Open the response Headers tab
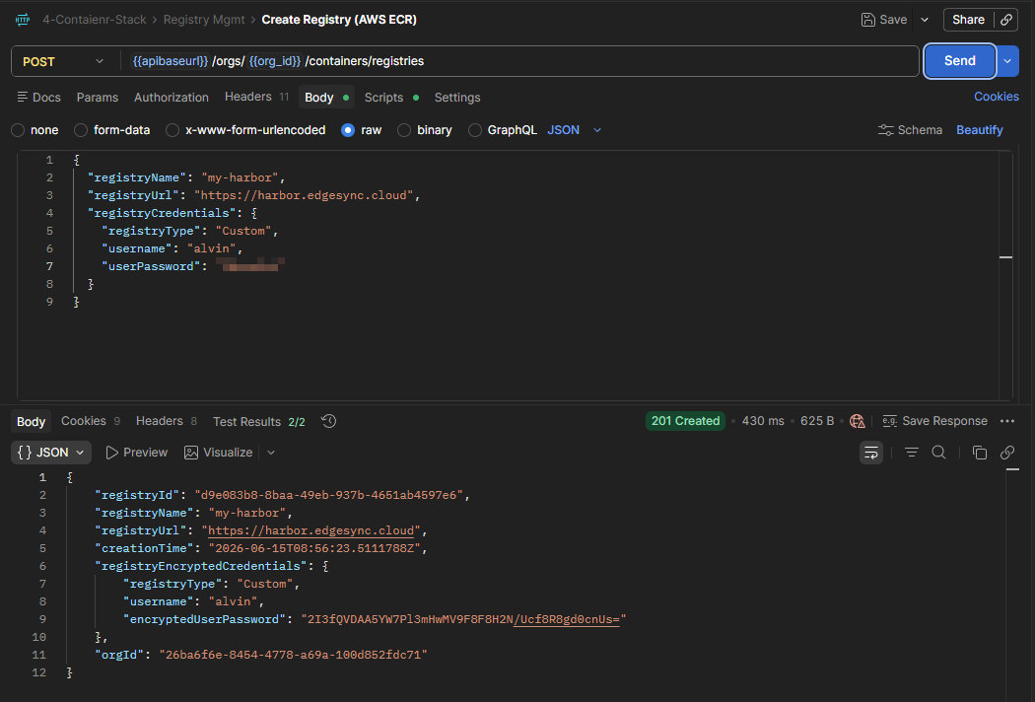Image resolution: width=1035 pixels, height=702 pixels. tap(167, 421)
